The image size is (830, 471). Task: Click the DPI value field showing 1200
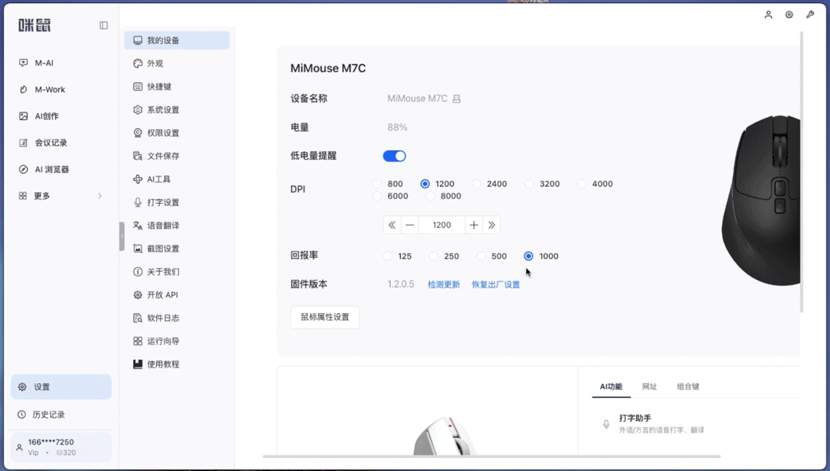coord(441,225)
